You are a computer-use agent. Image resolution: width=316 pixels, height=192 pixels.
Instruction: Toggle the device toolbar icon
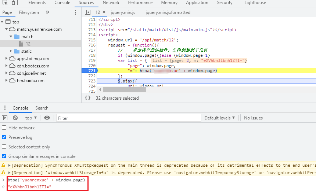14,3
